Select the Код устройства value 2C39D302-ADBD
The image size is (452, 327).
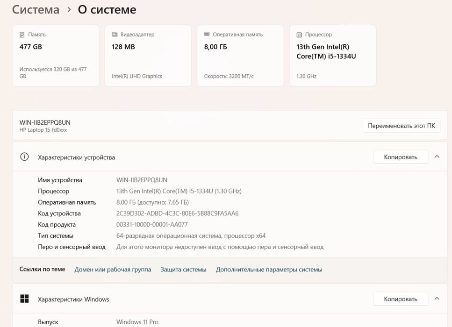pos(177,213)
